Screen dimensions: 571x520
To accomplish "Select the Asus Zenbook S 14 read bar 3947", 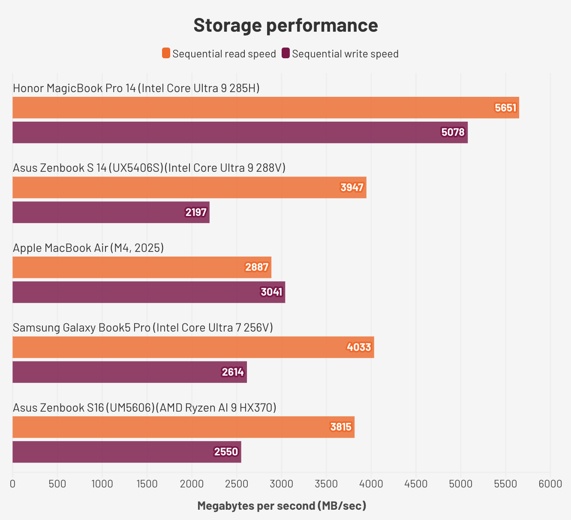I will 189,188.
